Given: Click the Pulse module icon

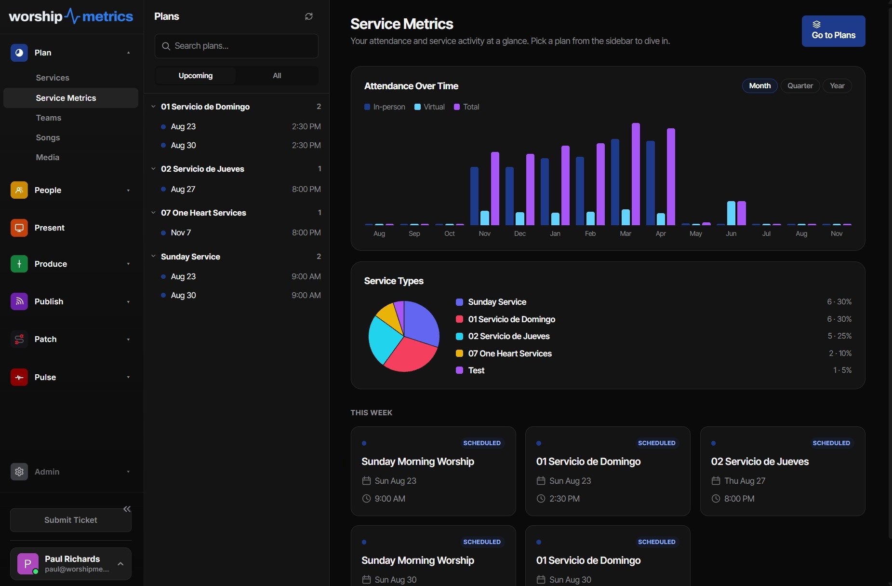Looking at the screenshot, I should [19, 377].
